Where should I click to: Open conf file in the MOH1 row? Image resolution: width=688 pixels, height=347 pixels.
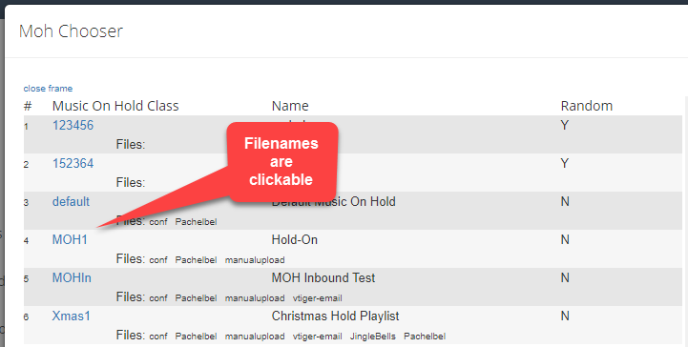(x=158, y=260)
